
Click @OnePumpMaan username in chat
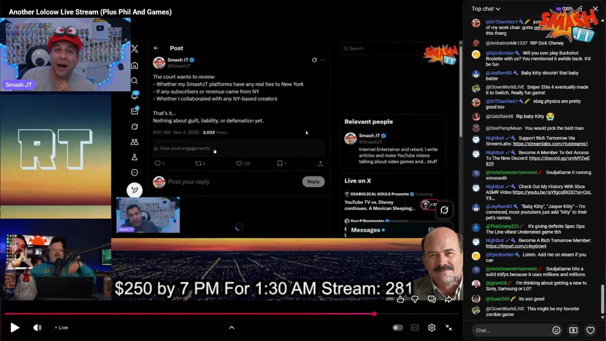[504, 128]
